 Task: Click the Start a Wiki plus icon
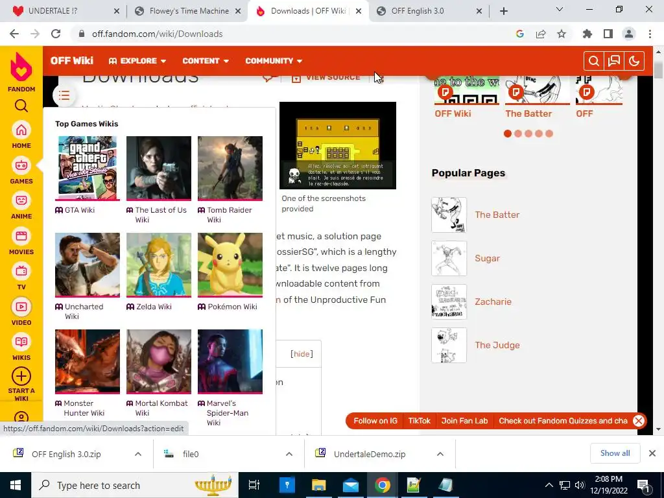(21, 376)
